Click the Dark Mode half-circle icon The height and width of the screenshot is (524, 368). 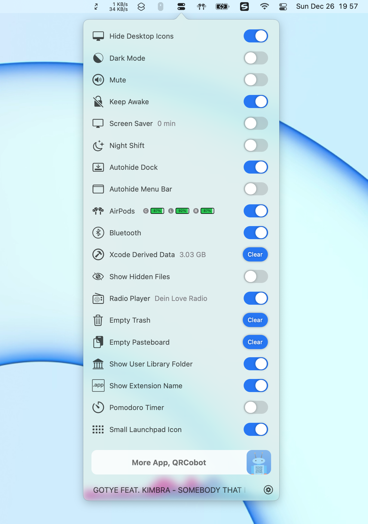pyautogui.click(x=98, y=58)
